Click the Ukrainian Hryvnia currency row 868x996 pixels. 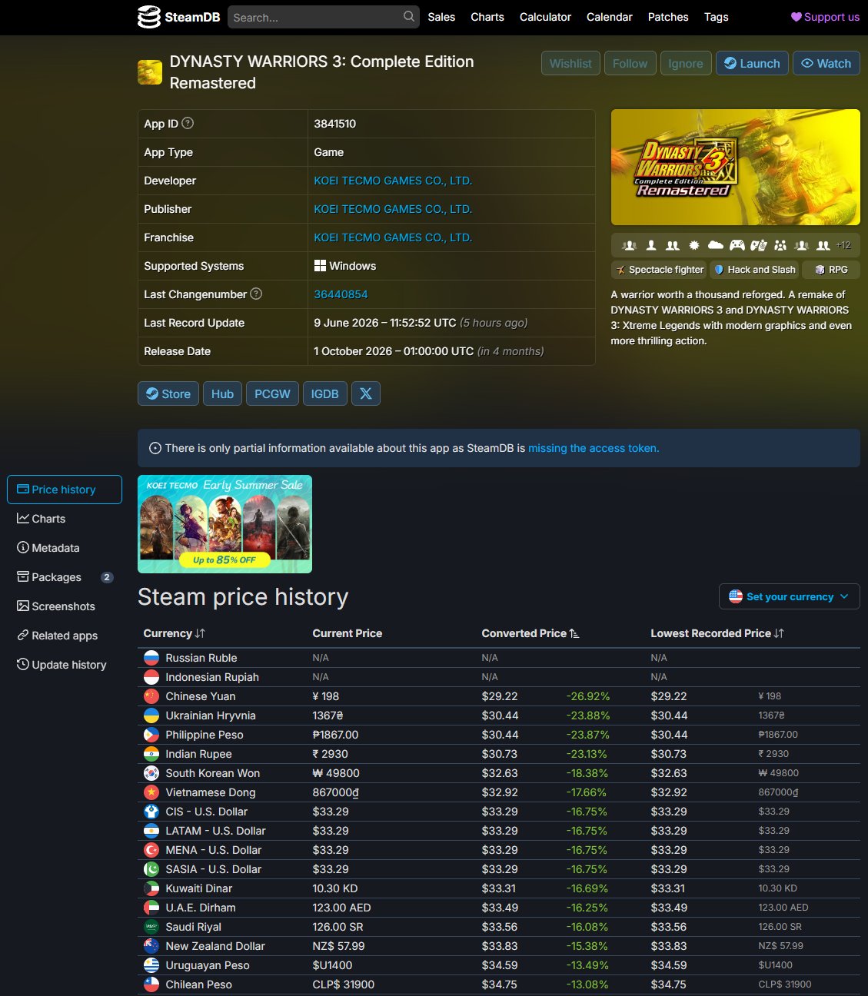pyautogui.click(x=499, y=715)
